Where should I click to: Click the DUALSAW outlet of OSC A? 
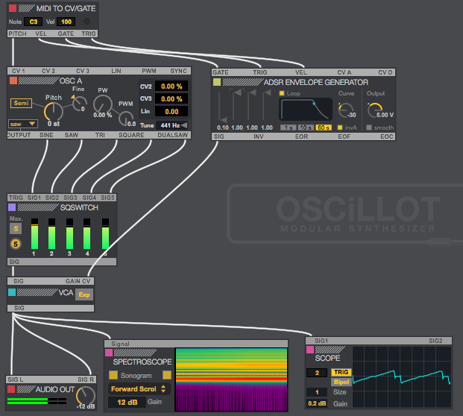tap(173, 135)
